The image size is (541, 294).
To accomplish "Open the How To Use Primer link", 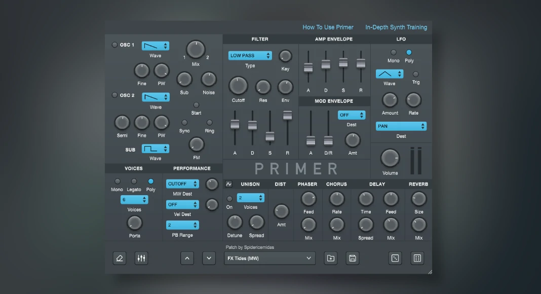I will [328, 27].
